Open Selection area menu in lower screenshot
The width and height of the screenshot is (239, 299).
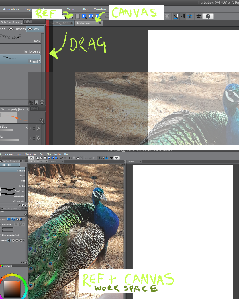(x=30, y=154)
